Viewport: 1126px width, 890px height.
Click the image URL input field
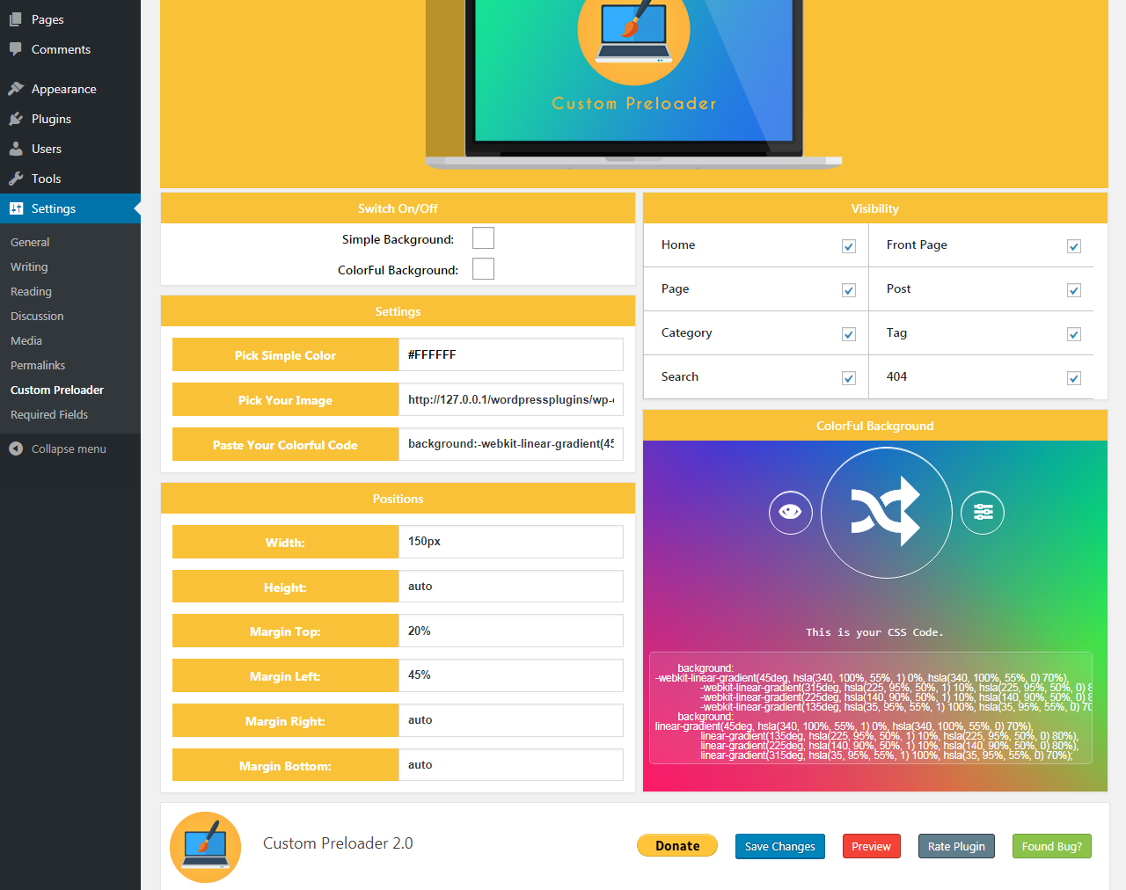click(510, 399)
